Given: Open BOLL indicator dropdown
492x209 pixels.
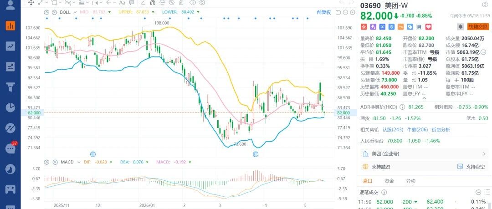Looking at the screenshot, I should [x=75, y=12].
